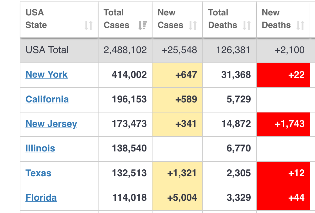Sort by Total Deaths arrow icon
Screen dimensions: 315x213
point(247,25)
